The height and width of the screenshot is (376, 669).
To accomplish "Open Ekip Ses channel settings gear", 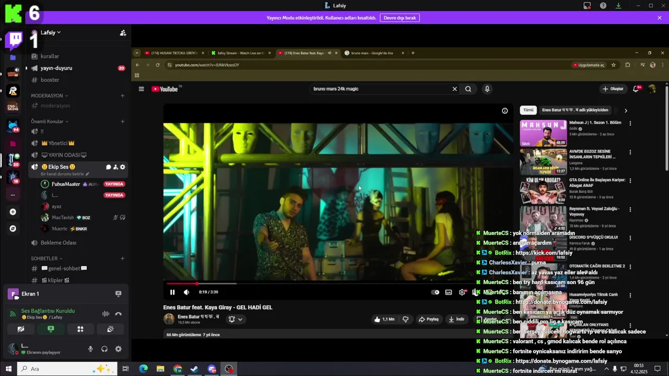I will click(123, 167).
